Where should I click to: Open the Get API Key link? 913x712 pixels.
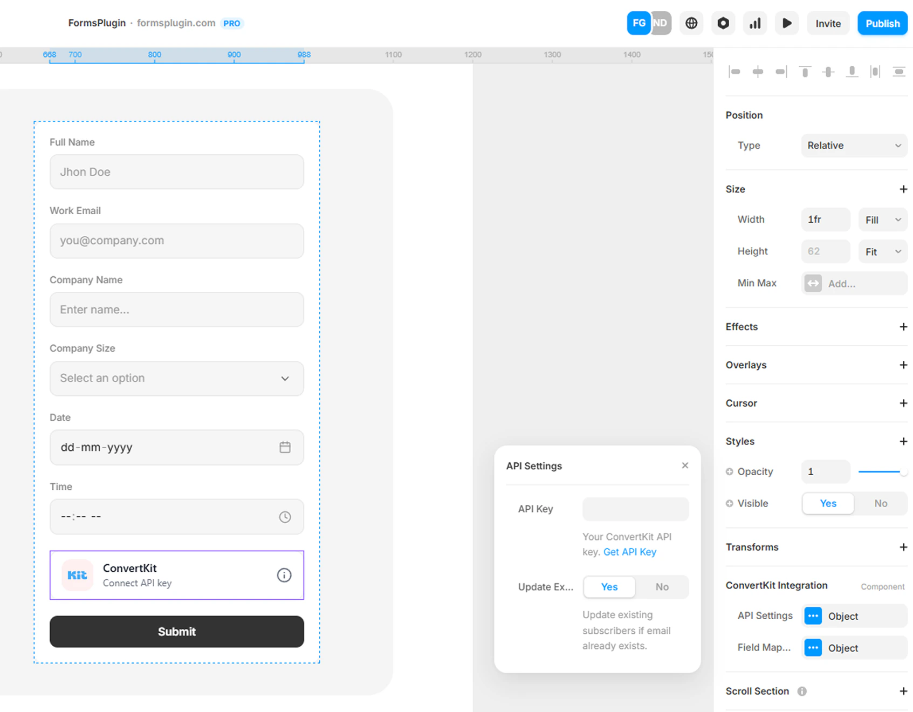(x=629, y=552)
